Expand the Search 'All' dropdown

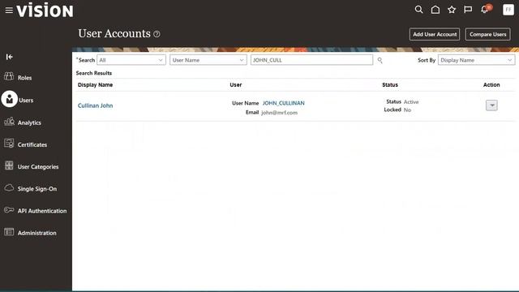131,60
